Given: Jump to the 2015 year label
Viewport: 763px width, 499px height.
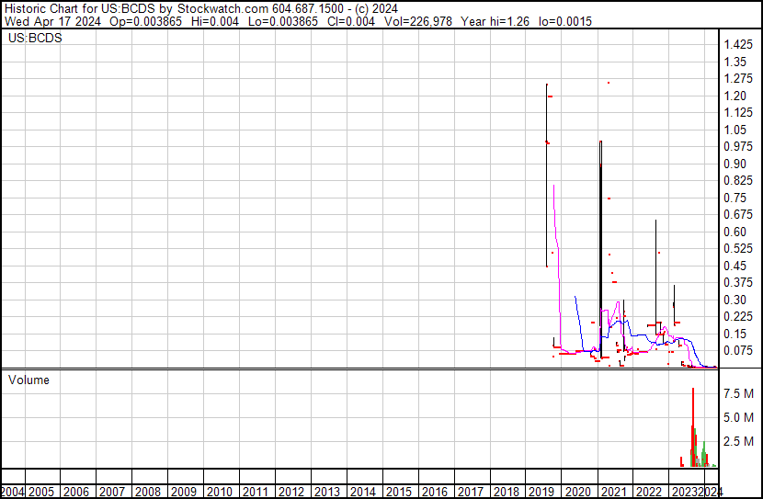Looking at the screenshot, I should point(398,492).
